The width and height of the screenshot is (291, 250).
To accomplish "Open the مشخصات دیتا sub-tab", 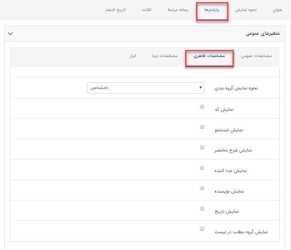I will pyautogui.click(x=165, y=56).
